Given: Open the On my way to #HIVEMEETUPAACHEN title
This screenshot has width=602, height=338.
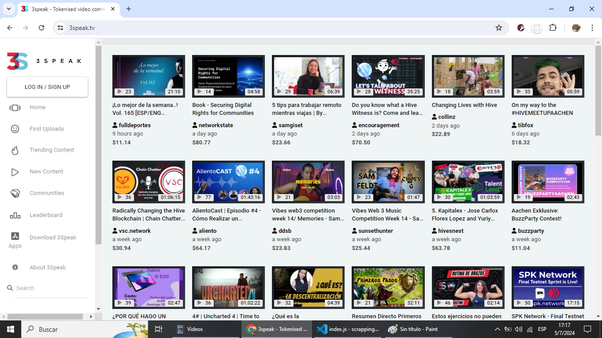Looking at the screenshot, I should point(542,109).
